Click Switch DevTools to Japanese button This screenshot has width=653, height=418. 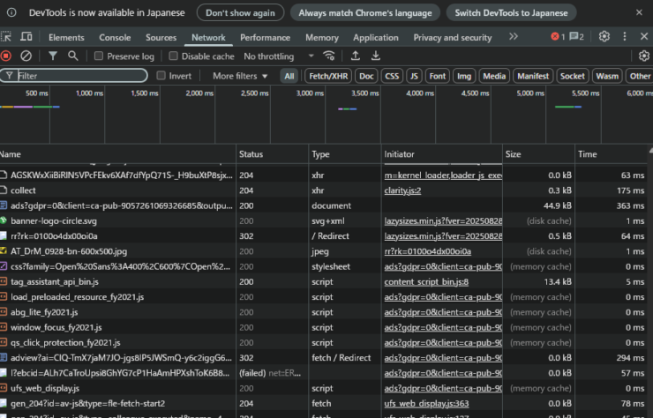pyautogui.click(x=511, y=12)
